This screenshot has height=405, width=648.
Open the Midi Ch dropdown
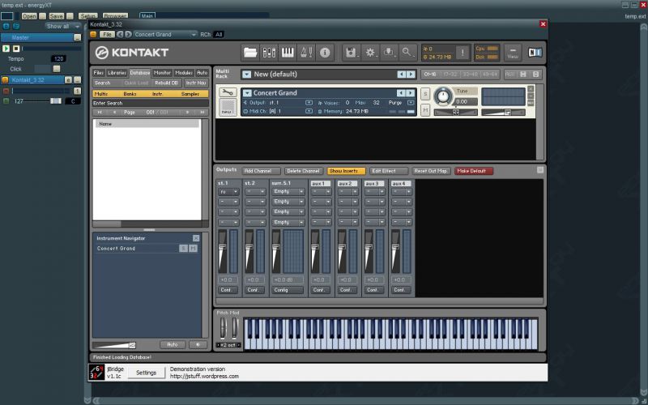(x=309, y=111)
